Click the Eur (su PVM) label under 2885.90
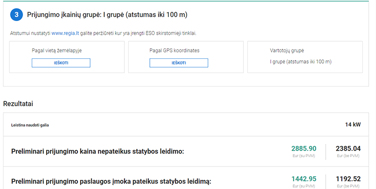Image resolution: width=376 pixels, height=189 pixels. pos(304,156)
